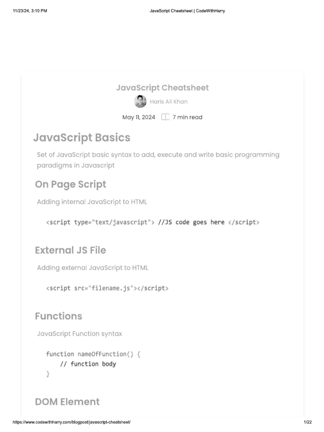Select the JavaScript Basics heading

click(x=82, y=138)
